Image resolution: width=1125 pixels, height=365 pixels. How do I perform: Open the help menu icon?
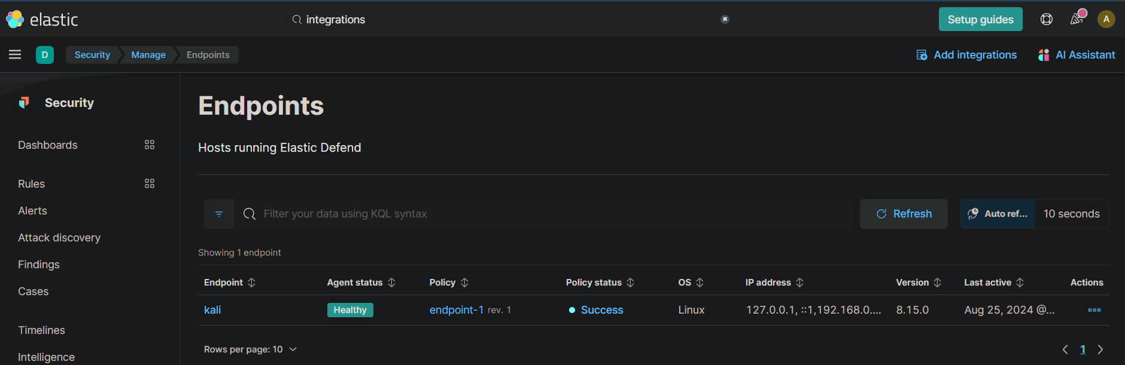[x=1046, y=19]
